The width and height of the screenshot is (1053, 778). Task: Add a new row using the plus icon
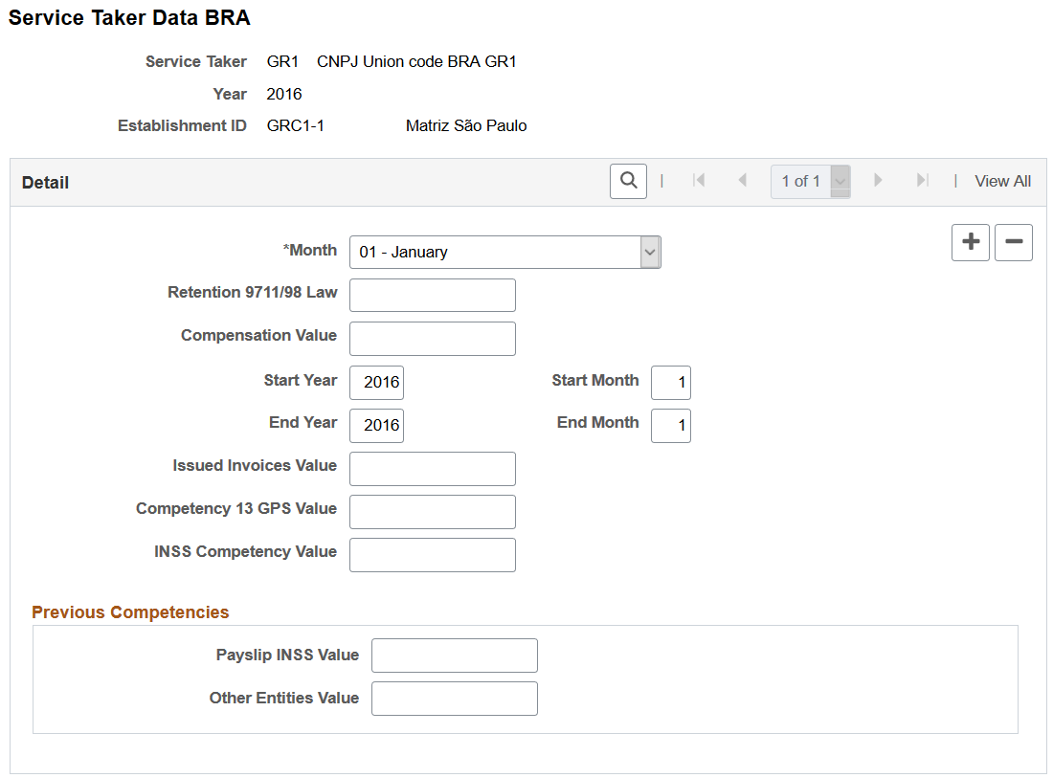[x=970, y=242]
